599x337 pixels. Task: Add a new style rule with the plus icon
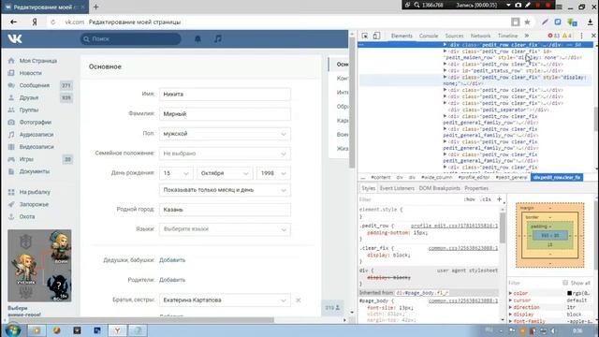pyautogui.click(x=499, y=199)
